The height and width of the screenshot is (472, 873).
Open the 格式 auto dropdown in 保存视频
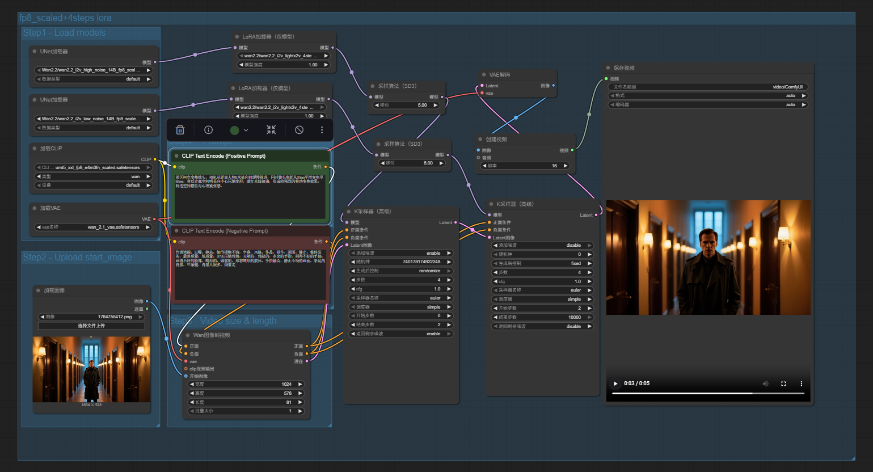pos(708,96)
